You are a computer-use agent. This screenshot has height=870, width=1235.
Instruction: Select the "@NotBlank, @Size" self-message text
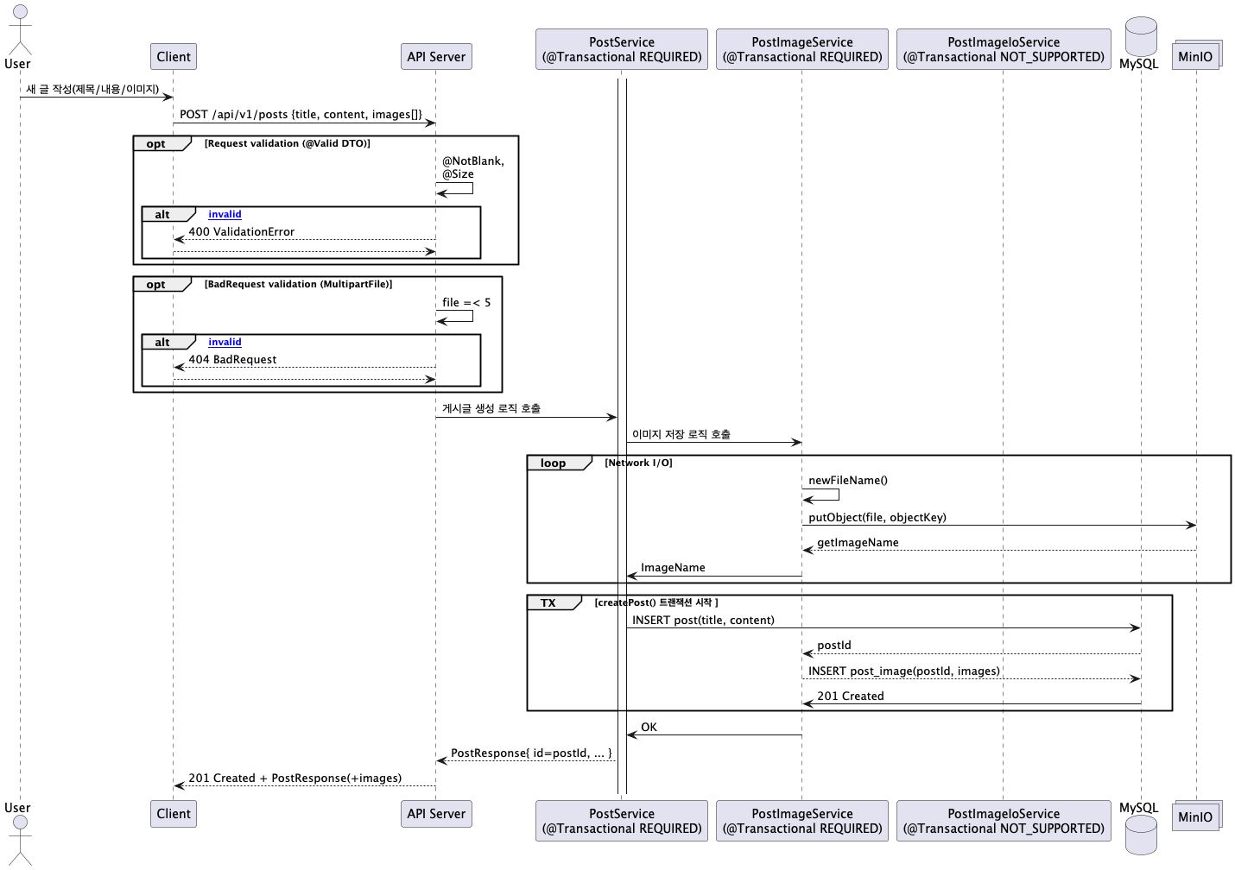click(x=473, y=167)
